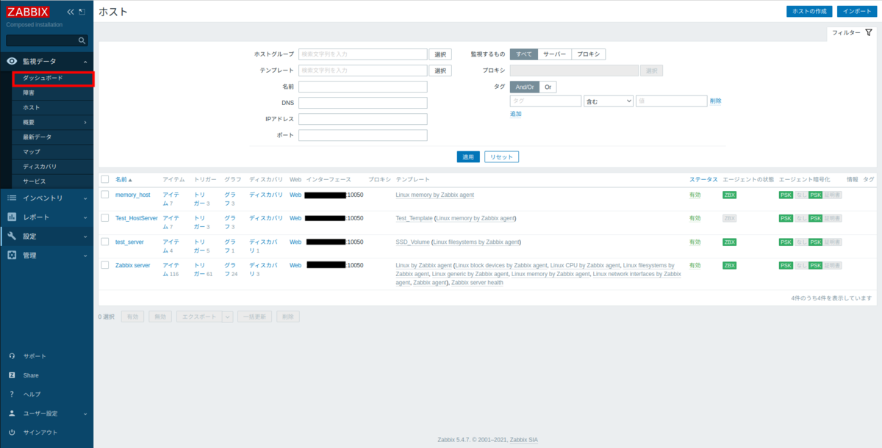Tick the select-all hosts checkbox in header

(x=105, y=179)
